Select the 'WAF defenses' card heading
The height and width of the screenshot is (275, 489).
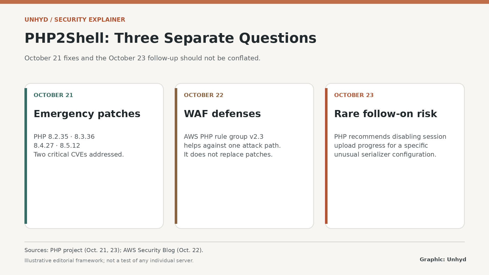[x=222, y=114]
